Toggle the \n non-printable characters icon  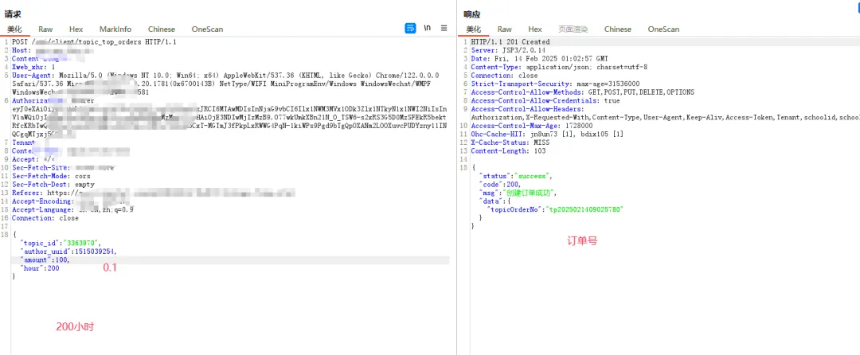(x=428, y=29)
